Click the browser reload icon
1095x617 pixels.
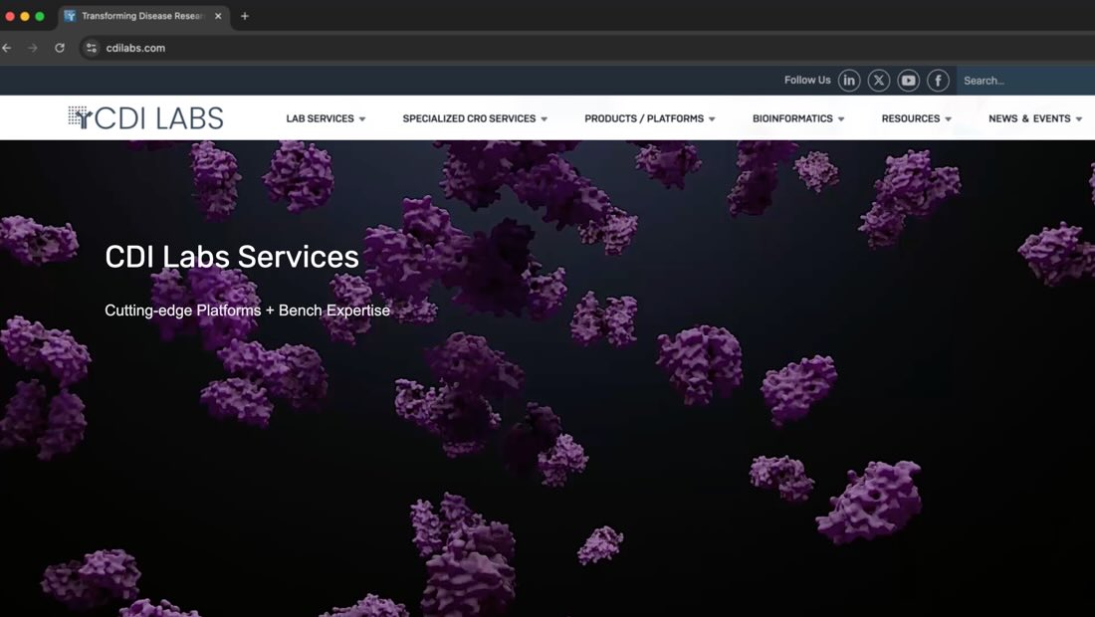60,47
